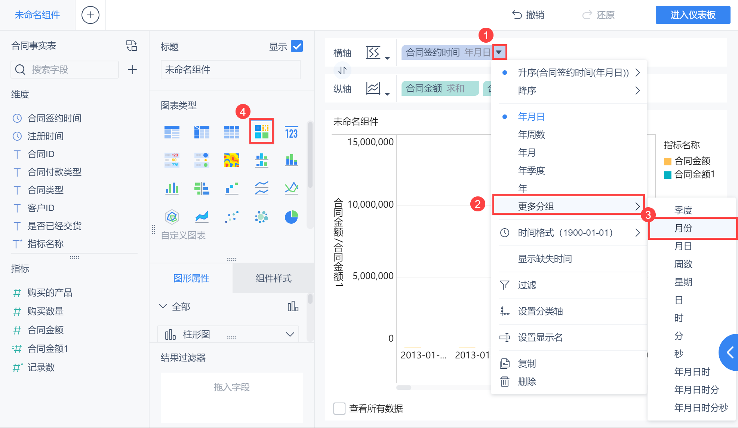This screenshot has width=738, height=428.
Task: Click the 撤销 undo button
Action: pyautogui.click(x=528, y=15)
